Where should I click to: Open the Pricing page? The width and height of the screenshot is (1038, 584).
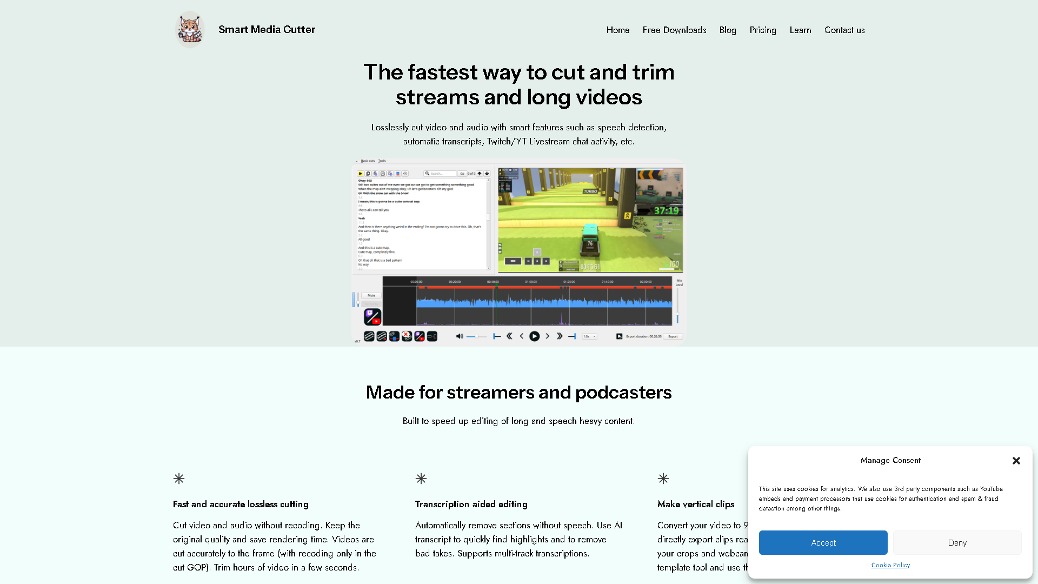pos(763,30)
